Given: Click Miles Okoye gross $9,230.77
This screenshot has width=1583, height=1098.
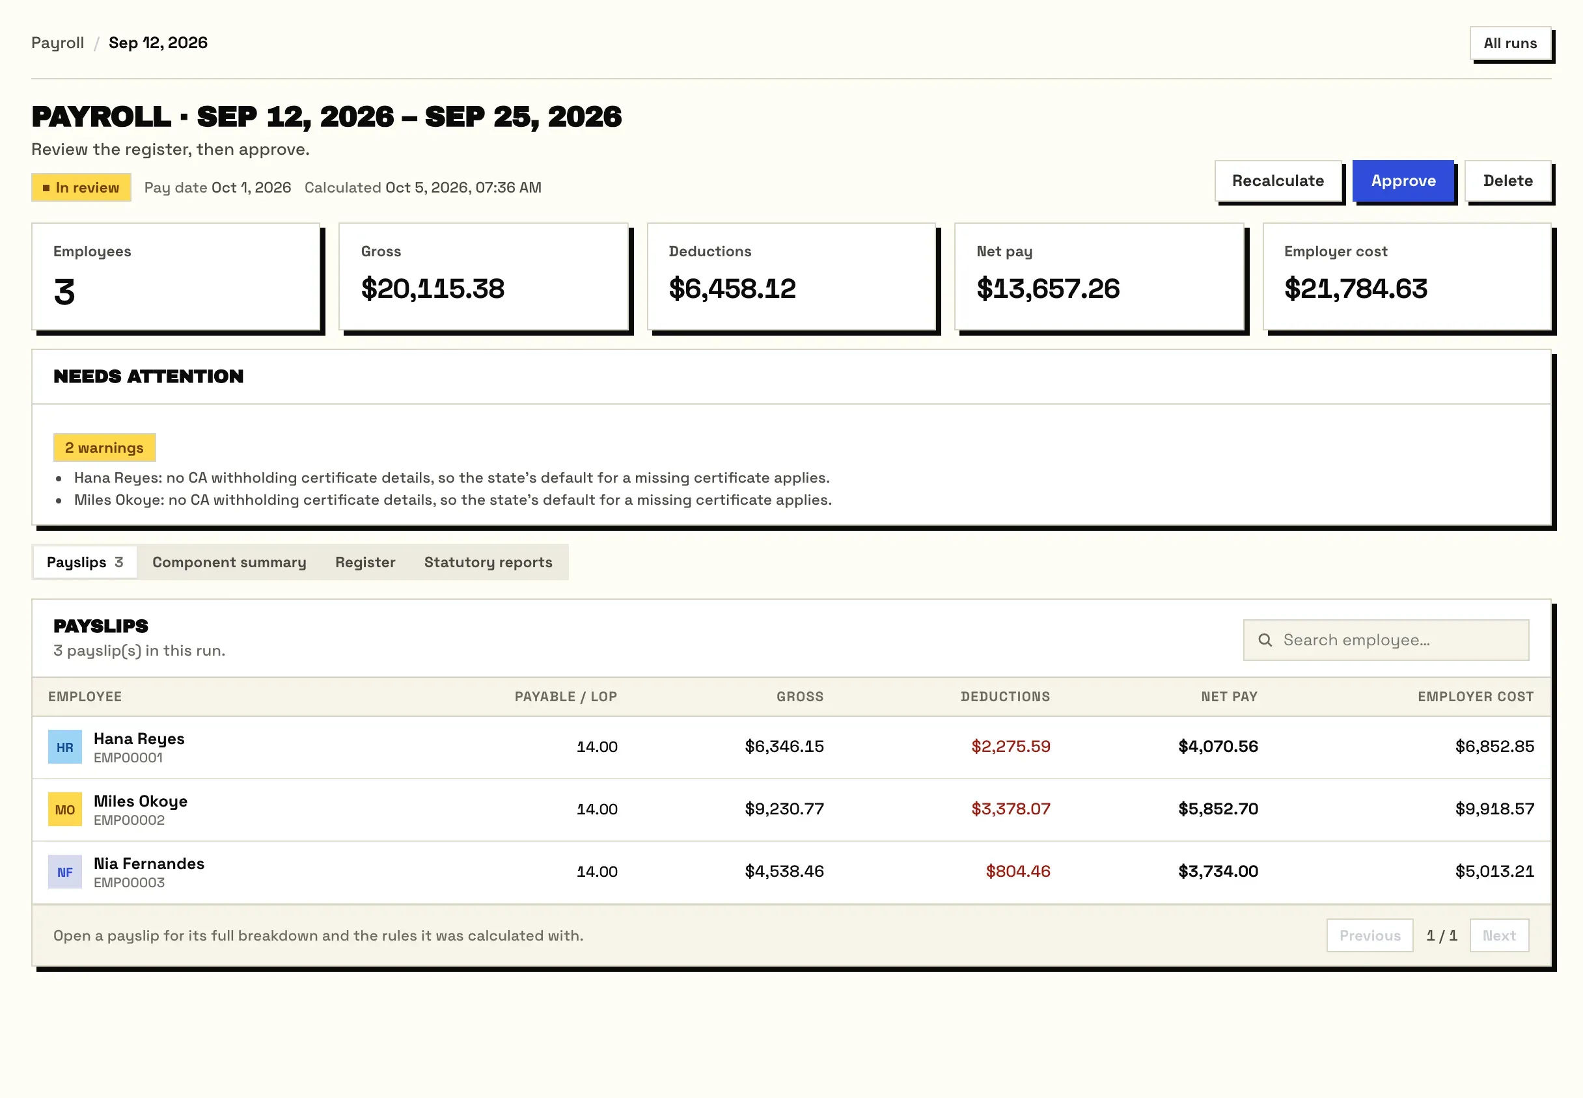Looking at the screenshot, I should click(784, 810).
